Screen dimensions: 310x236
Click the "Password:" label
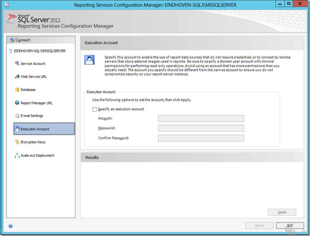(107, 128)
